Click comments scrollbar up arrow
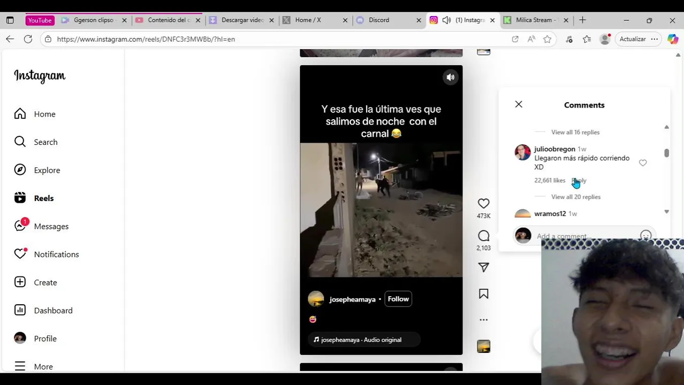Viewport: 684px width, 385px height. pyautogui.click(x=666, y=127)
